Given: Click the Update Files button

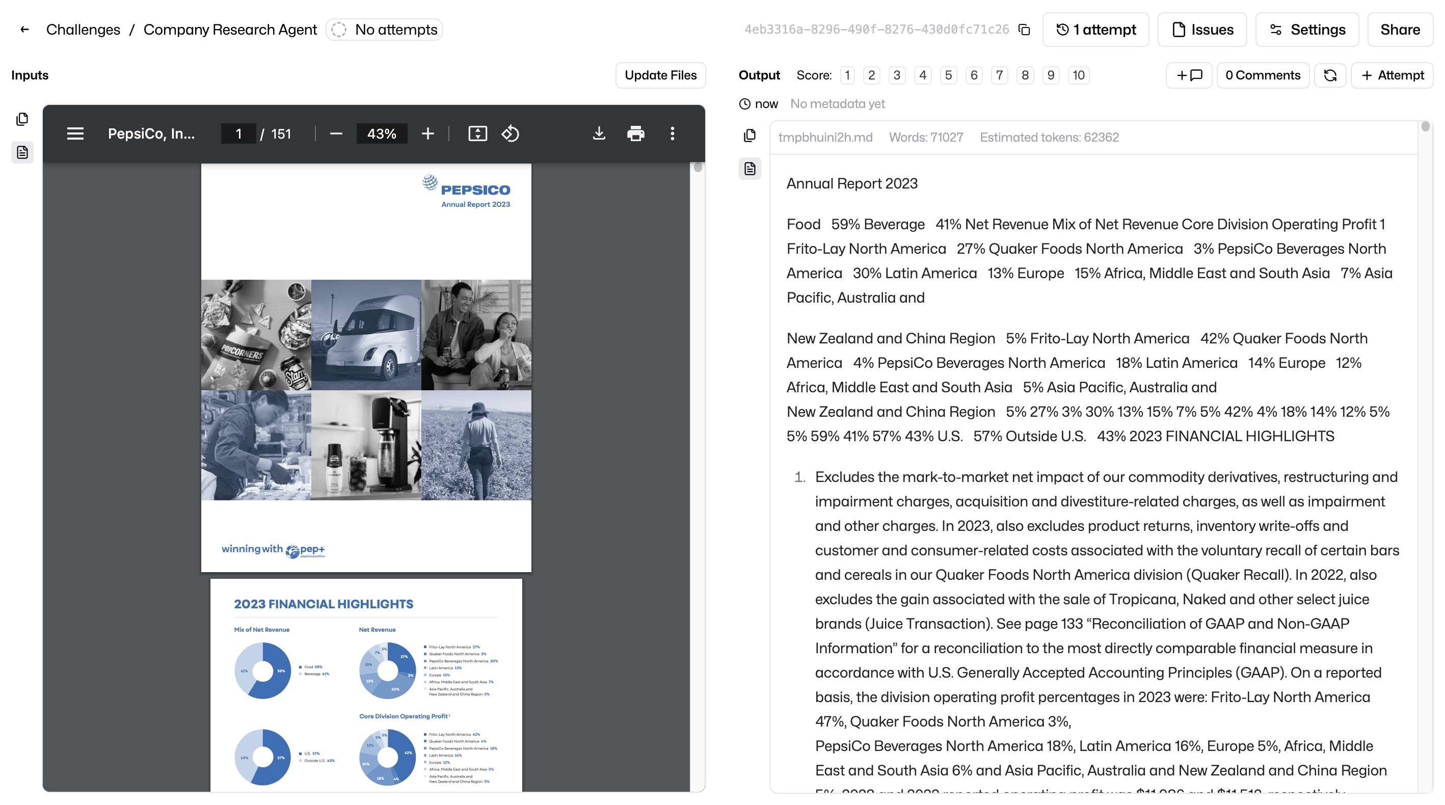Looking at the screenshot, I should tap(660, 75).
